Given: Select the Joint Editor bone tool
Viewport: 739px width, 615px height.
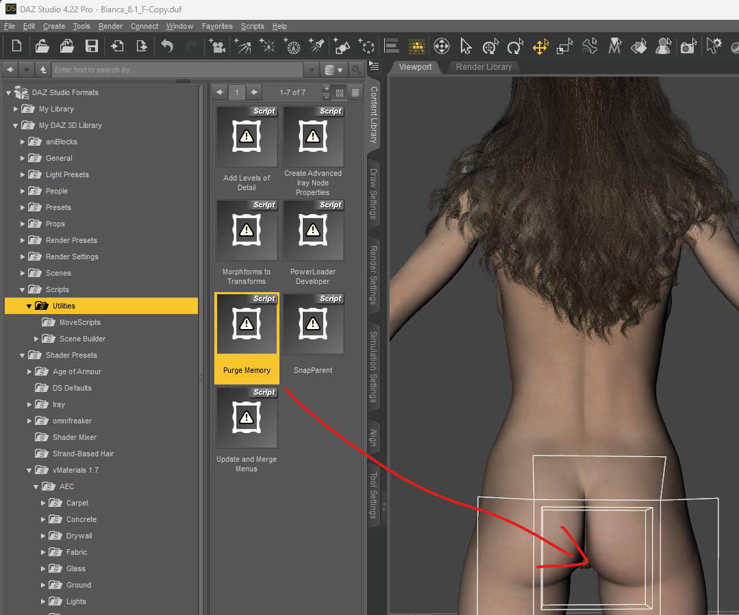Looking at the screenshot, I should tap(590, 46).
